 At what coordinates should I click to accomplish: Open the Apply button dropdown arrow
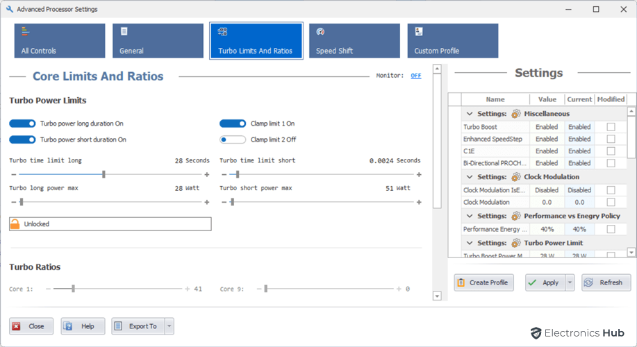click(x=570, y=282)
